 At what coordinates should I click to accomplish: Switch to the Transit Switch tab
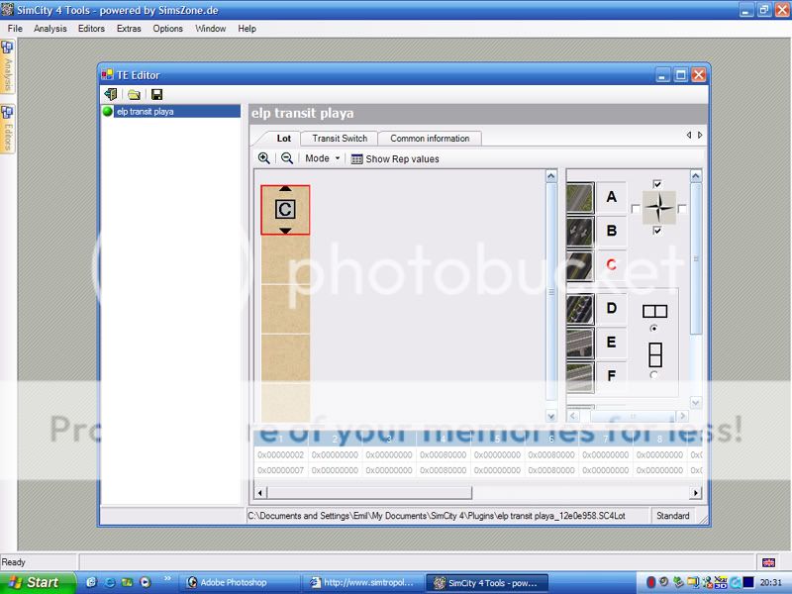tap(340, 139)
